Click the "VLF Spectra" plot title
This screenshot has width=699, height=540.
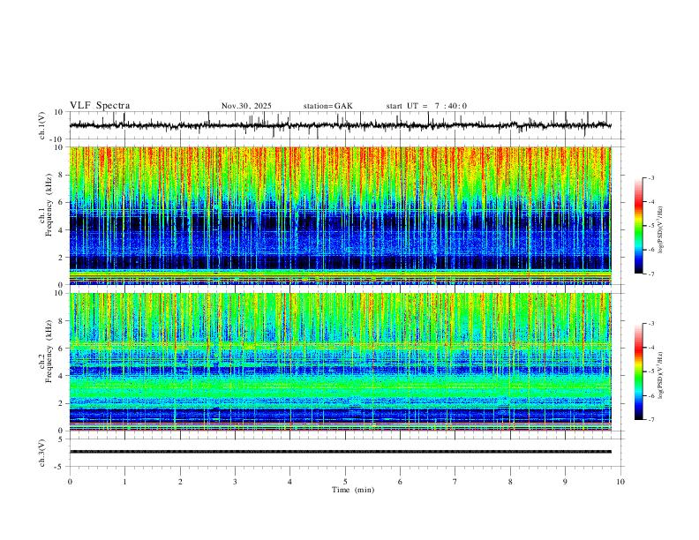click(x=100, y=106)
